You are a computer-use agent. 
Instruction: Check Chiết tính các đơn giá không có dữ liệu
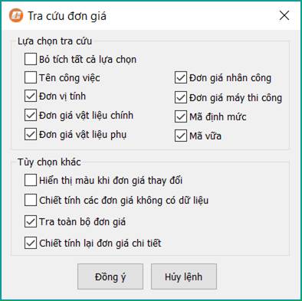click(x=31, y=200)
